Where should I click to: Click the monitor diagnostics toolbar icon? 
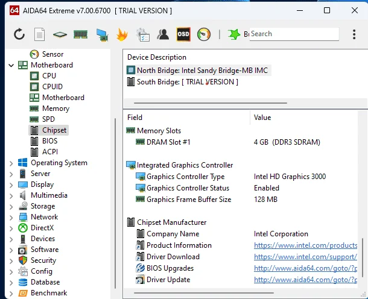click(x=102, y=35)
